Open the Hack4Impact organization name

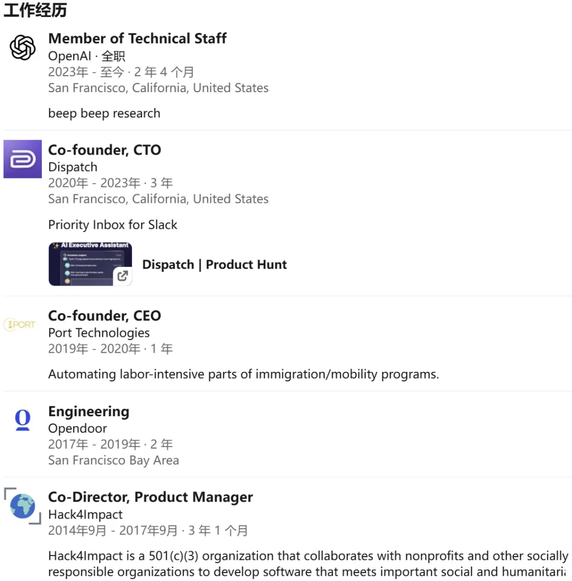pyautogui.click(x=86, y=515)
